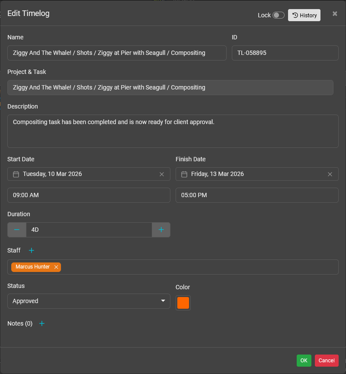Open the orange Color swatch picker
The width and height of the screenshot is (346, 374).
183,303
